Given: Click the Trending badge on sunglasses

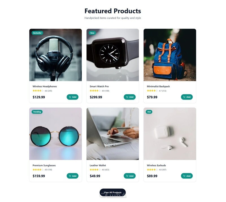Looking at the screenshot, I should pyautogui.click(x=37, y=112).
